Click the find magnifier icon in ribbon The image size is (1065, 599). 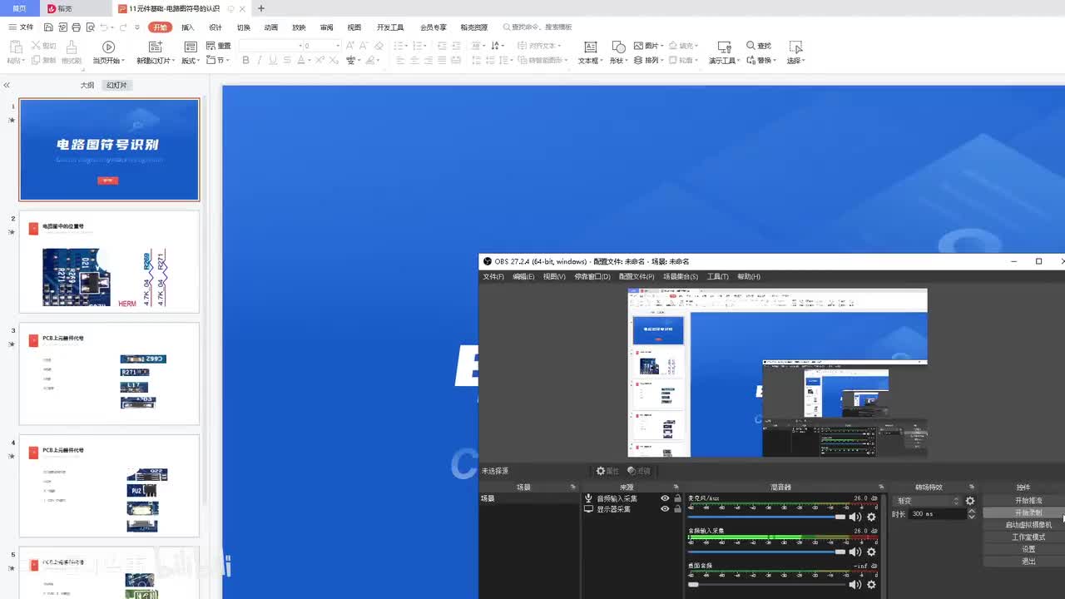tap(751, 46)
